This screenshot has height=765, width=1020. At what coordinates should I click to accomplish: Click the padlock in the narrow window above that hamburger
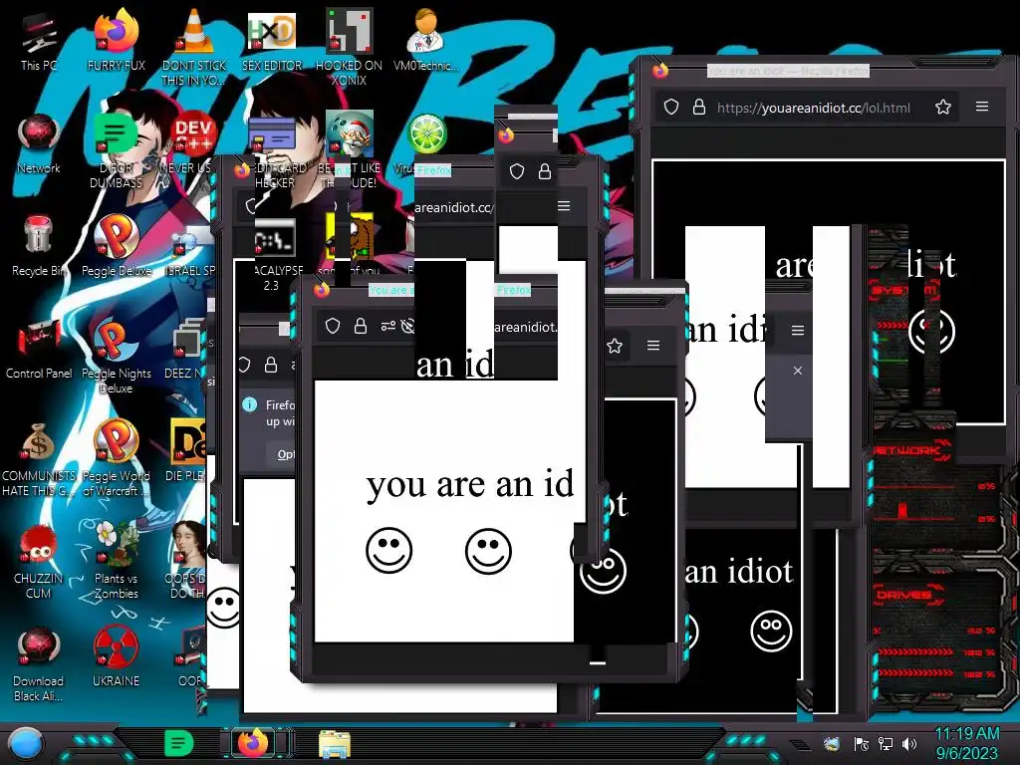click(545, 171)
